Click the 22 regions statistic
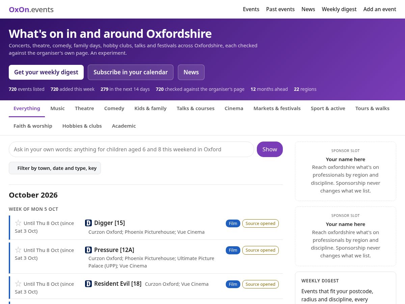The image size is (405, 304). pyautogui.click(x=305, y=89)
